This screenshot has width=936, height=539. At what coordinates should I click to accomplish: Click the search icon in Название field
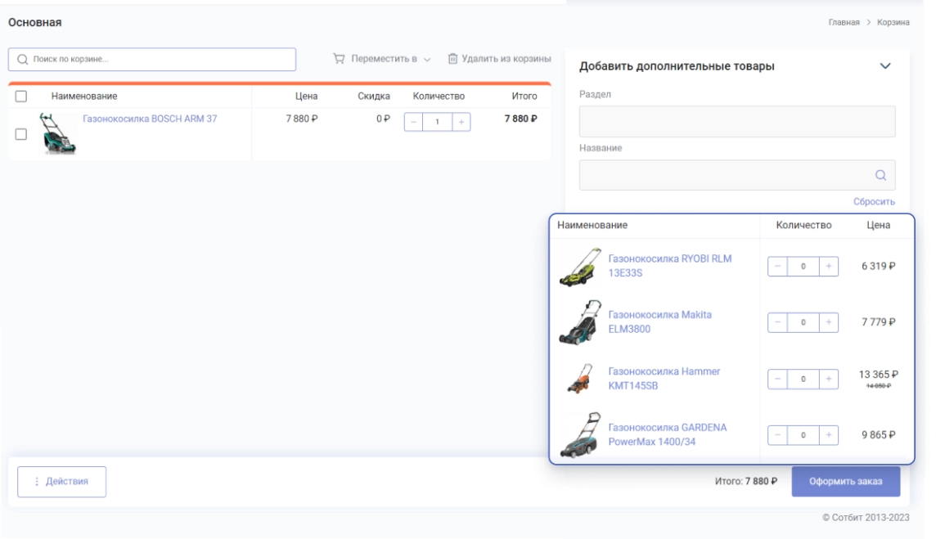click(880, 175)
